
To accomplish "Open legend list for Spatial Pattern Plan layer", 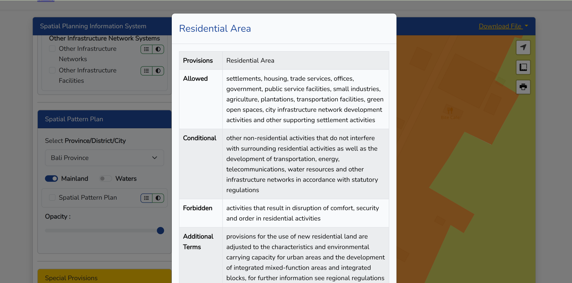I will coord(146,198).
